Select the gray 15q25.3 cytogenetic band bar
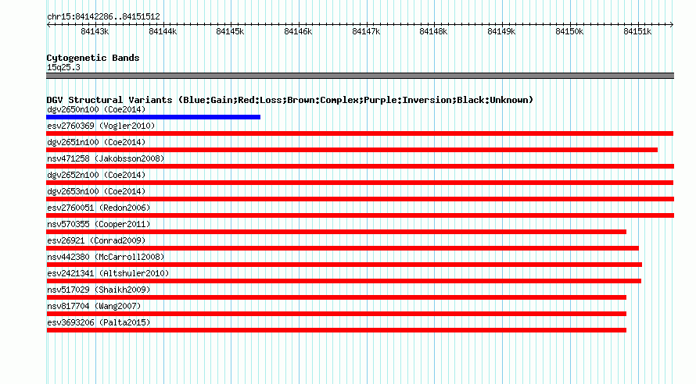The width and height of the screenshot is (696, 384). [x=360, y=76]
